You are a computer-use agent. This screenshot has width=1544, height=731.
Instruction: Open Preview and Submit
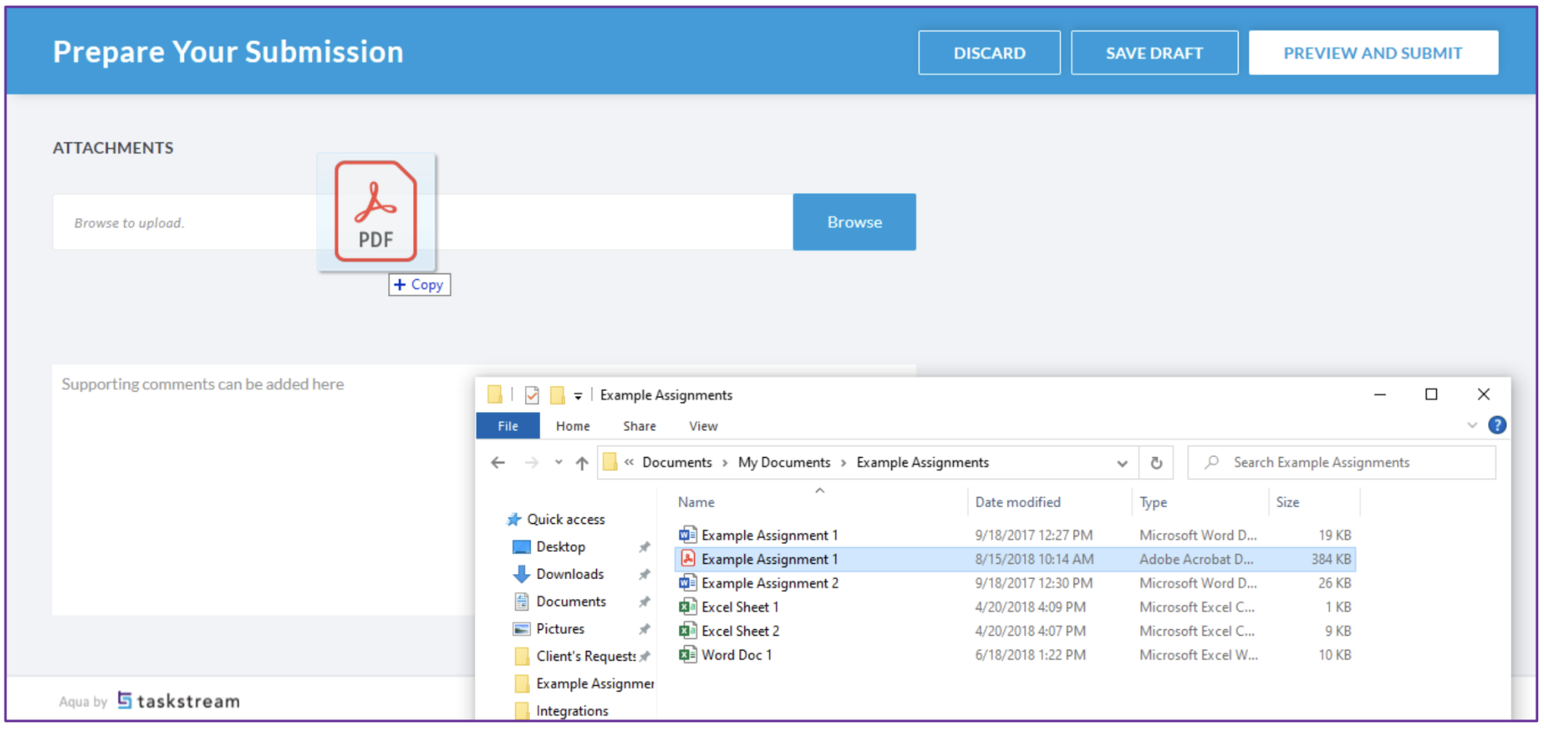pyautogui.click(x=1372, y=53)
